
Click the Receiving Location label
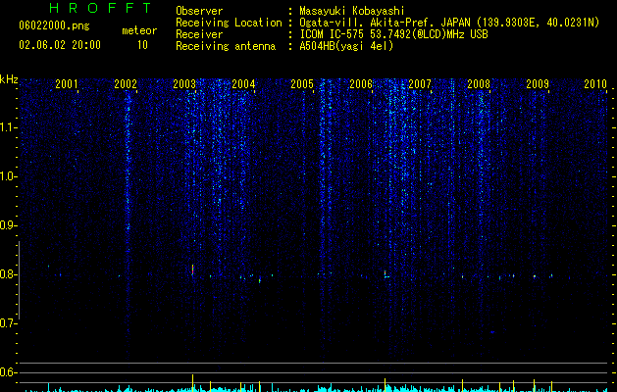point(229,23)
